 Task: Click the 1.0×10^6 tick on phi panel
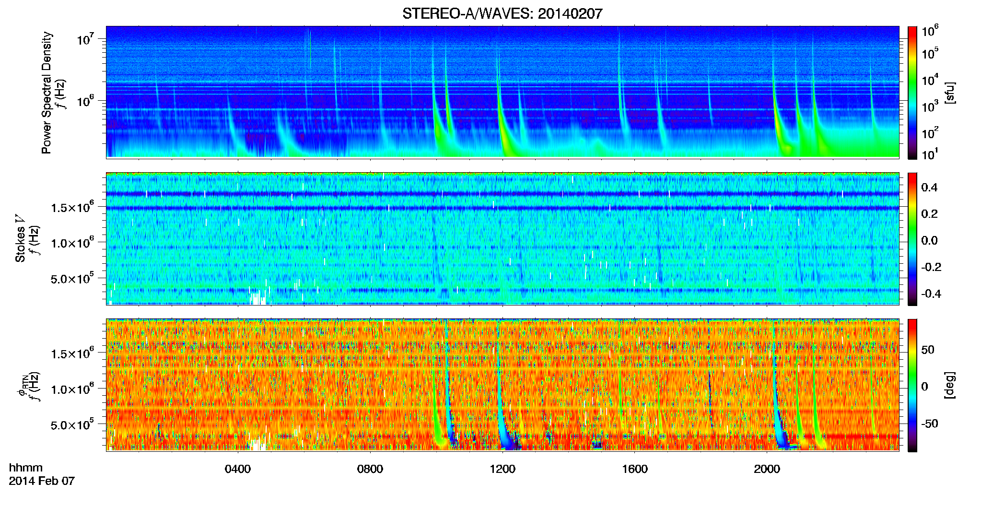click(73, 388)
